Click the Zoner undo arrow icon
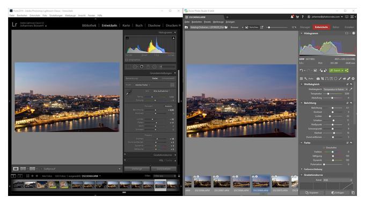365x204 pixels. click(302, 70)
